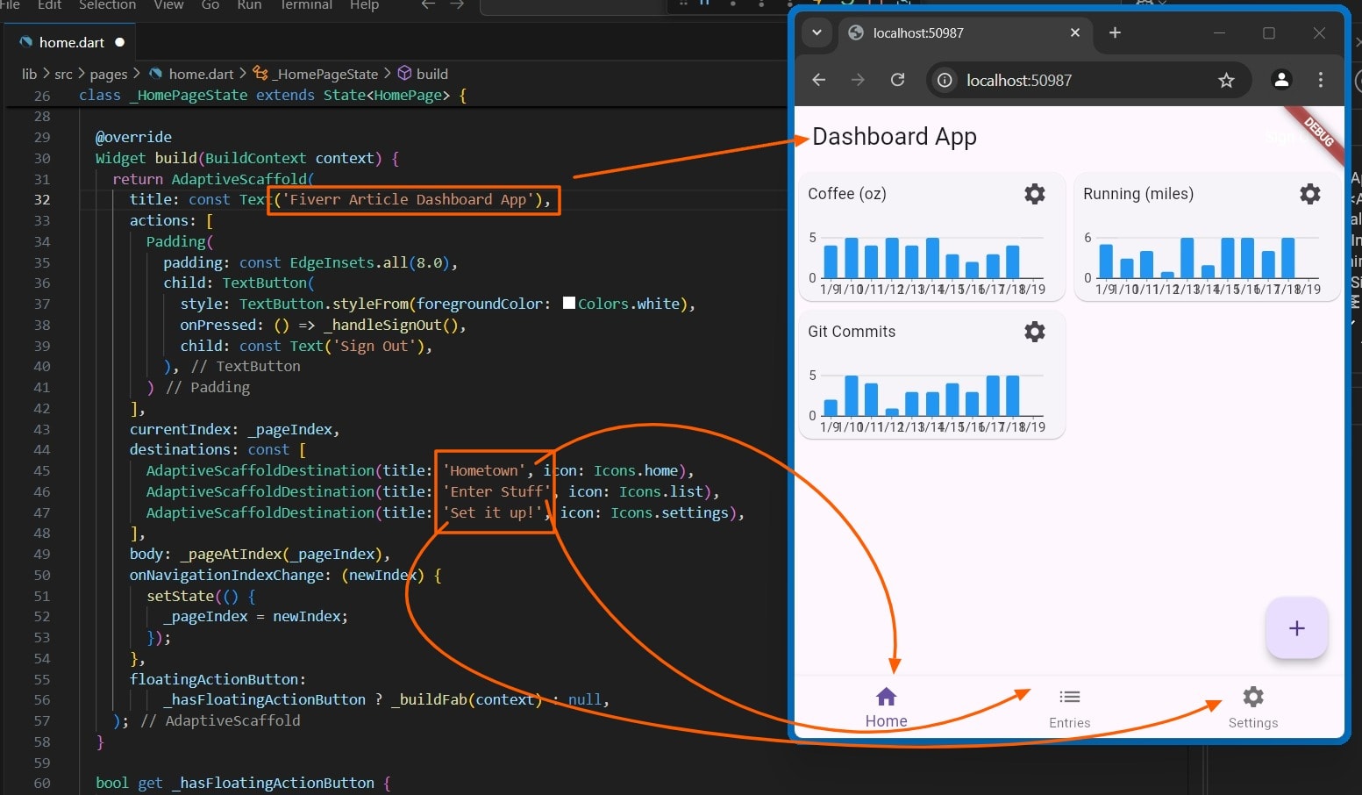Open the home.dart breadcrumb segment

click(x=201, y=74)
